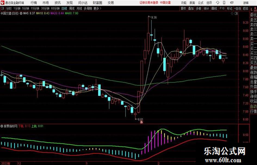The width and height of the screenshot is (257, 165).
Task: Click the 8.00 price axis label
Action: [x=246, y=71]
